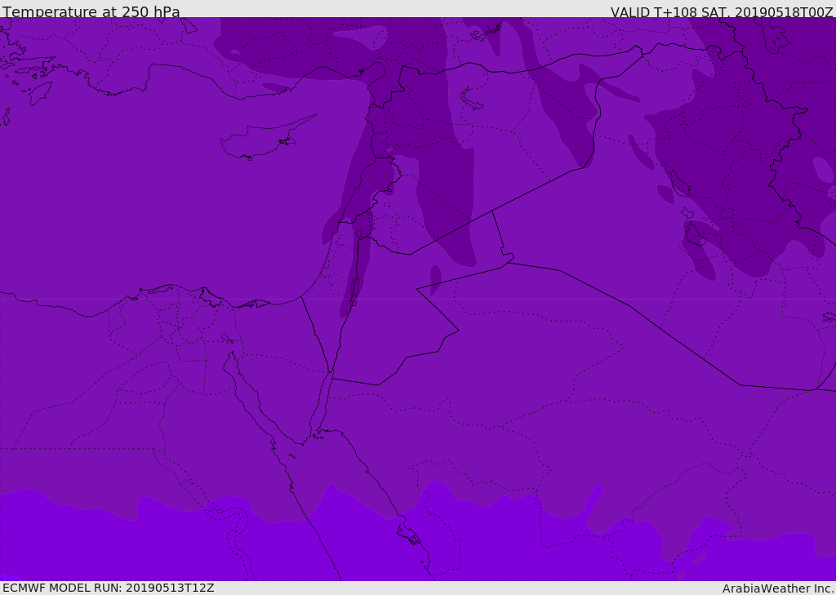Click the 'VALID T+108 SAT. 20190518T00Z' label
The width and height of the screenshot is (836, 595).
pos(722,12)
